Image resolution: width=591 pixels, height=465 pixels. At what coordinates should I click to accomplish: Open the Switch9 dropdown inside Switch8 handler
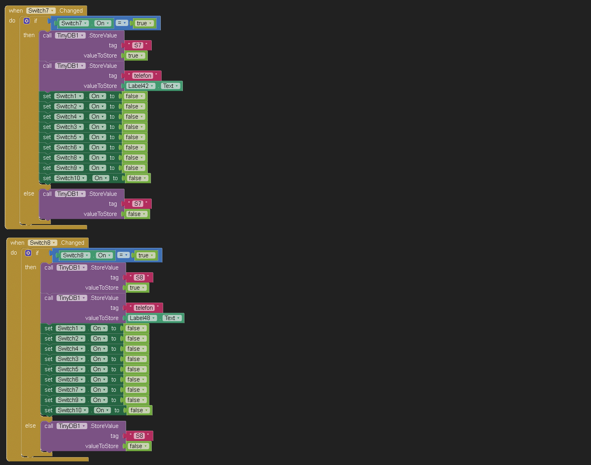point(71,400)
